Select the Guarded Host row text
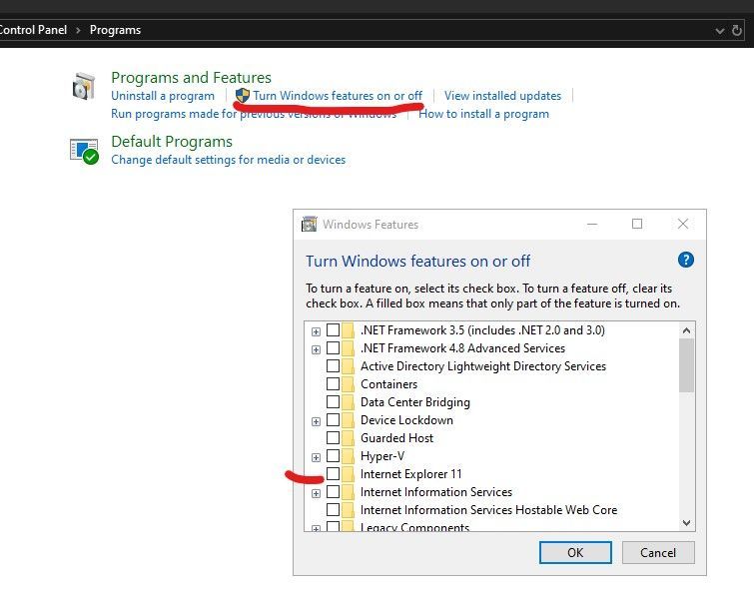This screenshot has width=754, height=600. (396, 438)
